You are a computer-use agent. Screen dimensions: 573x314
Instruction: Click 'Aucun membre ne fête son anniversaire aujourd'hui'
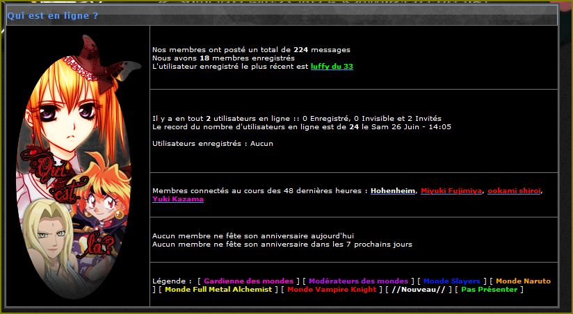tap(253, 236)
